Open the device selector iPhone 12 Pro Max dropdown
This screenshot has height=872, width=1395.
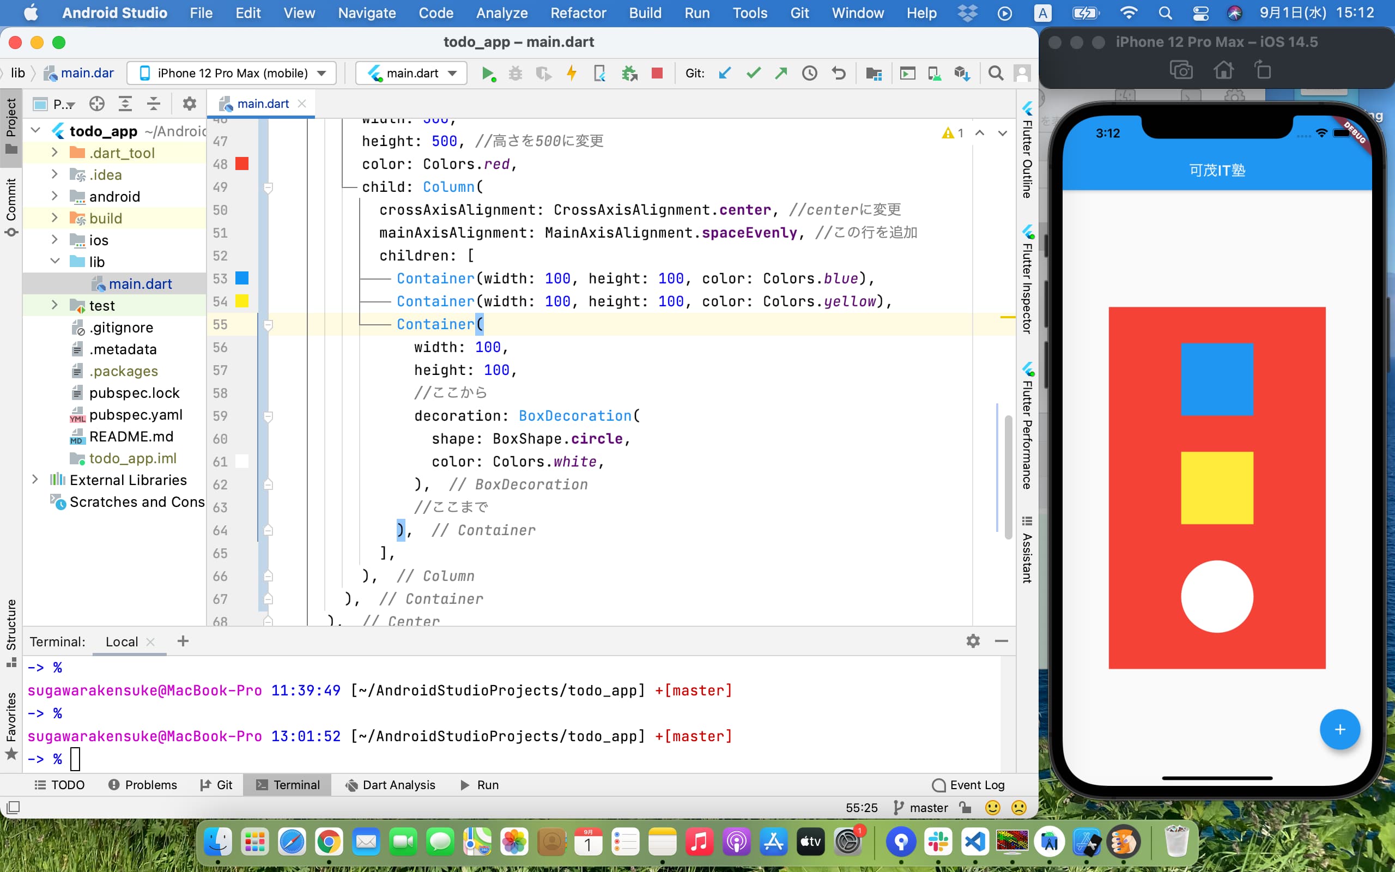231,73
